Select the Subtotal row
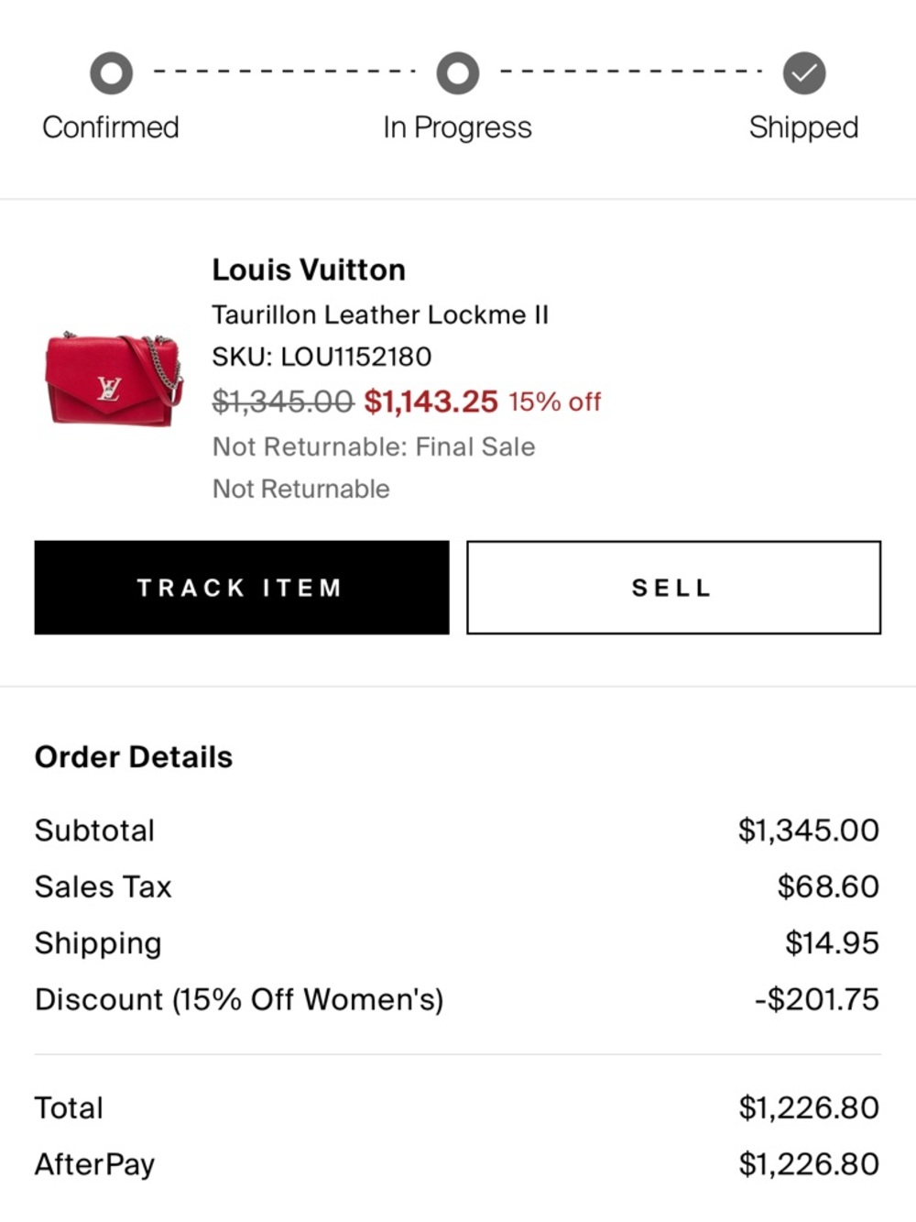916x1222 pixels. [x=93, y=831]
